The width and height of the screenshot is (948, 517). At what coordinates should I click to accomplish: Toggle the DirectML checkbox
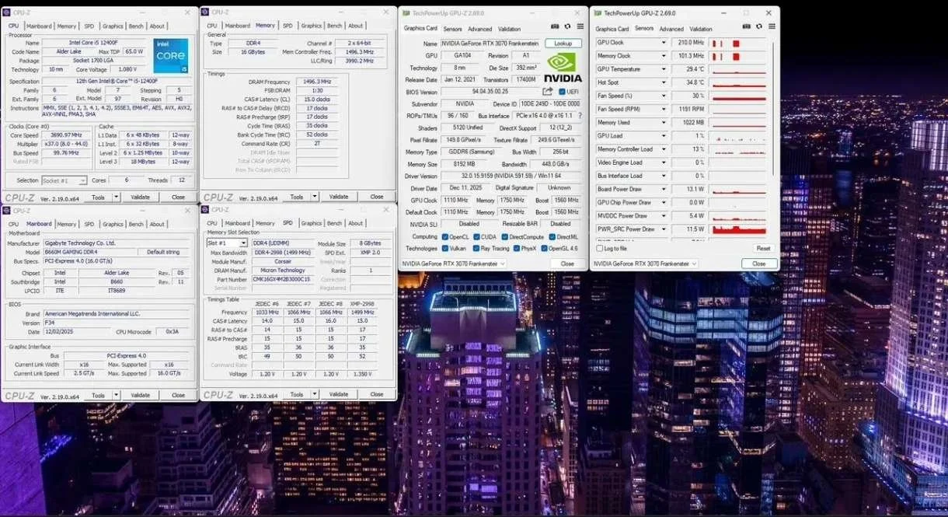click(552, 237)
